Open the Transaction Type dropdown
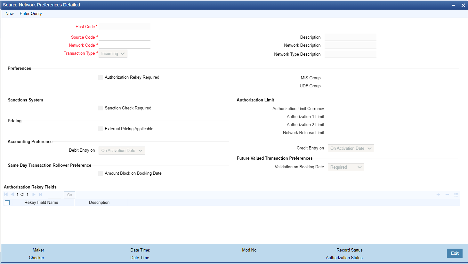Image resolution: width=468 pixels, height=264 pixels. click(x=113, y=54)
